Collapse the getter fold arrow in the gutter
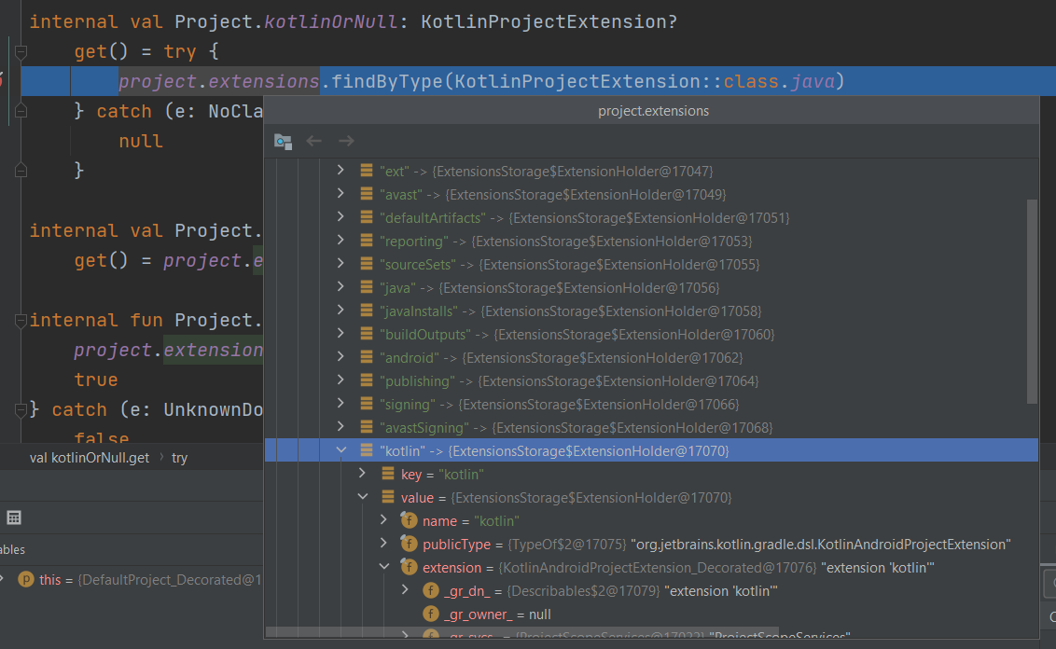The image size is (1056, 649). (20, 51)
